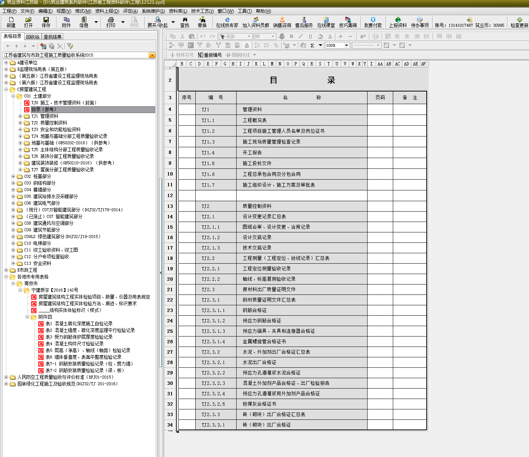The height and width of the screenshot is (457, 529).
Task: Toggle bold formatting B
Action: click(x=291, y=36)
